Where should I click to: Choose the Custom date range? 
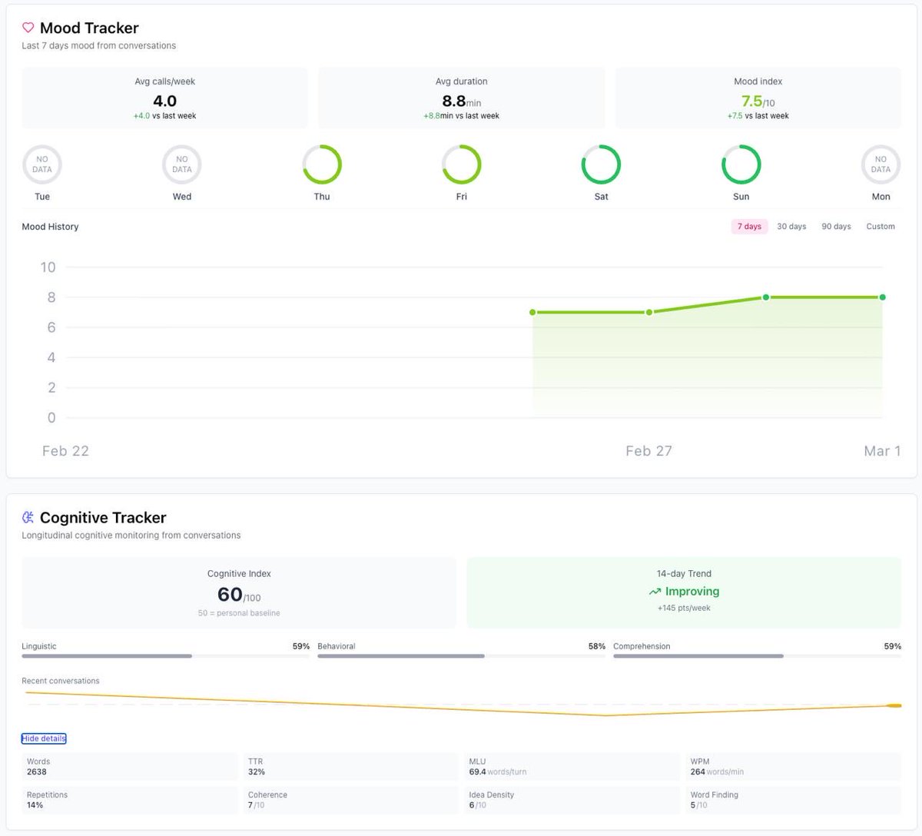[881, 227]
